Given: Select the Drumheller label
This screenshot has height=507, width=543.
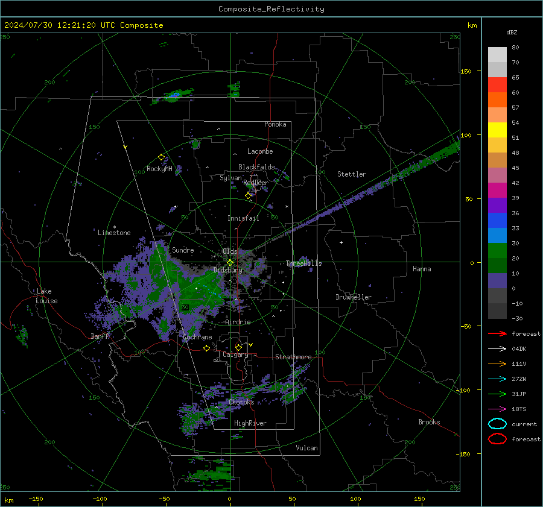Looking at the screenshot, I should pos(354,297).
